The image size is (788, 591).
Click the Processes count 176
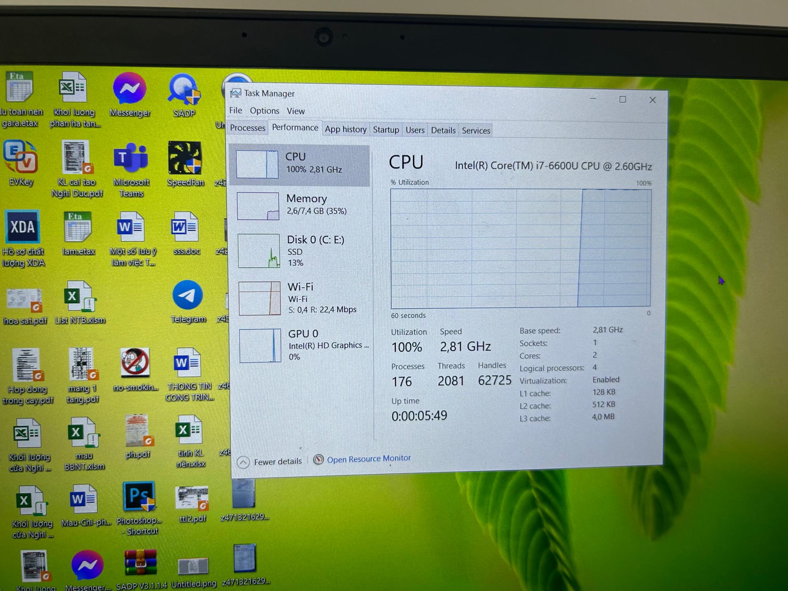(x=401, y=381)
